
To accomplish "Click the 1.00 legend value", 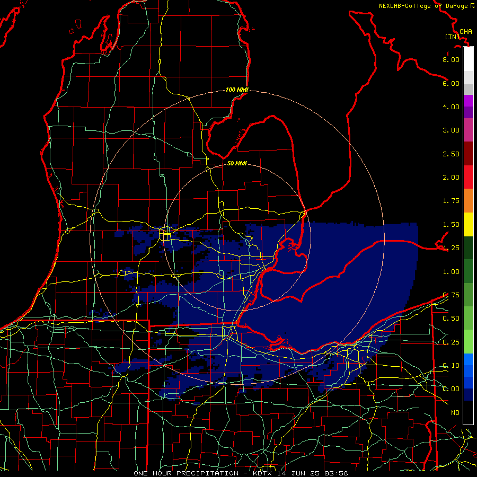I will (451, 272).
